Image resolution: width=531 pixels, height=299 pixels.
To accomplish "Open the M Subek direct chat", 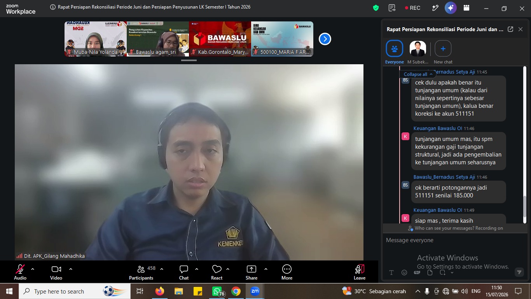I will [418, 52].
